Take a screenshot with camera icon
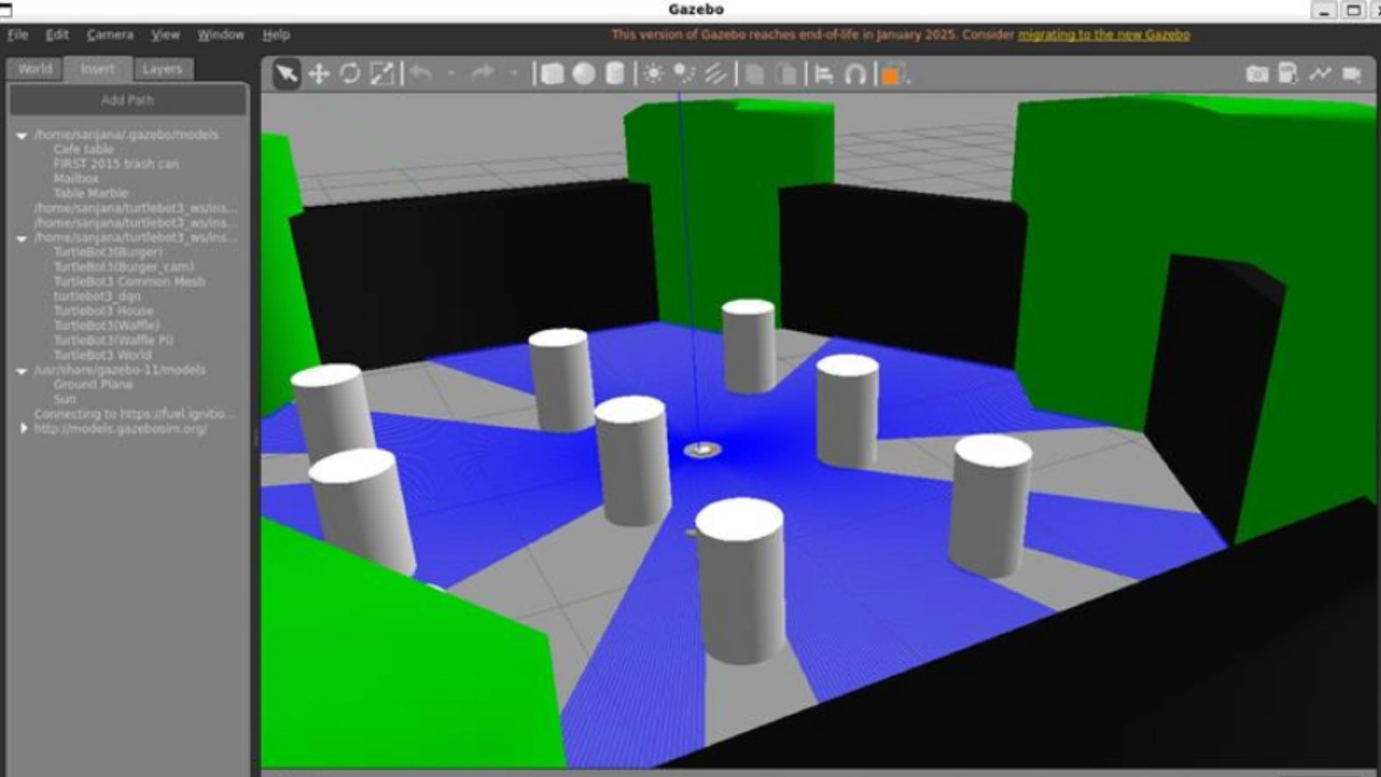Viewport: 1381px width, 777px height. coord(1257,74)
